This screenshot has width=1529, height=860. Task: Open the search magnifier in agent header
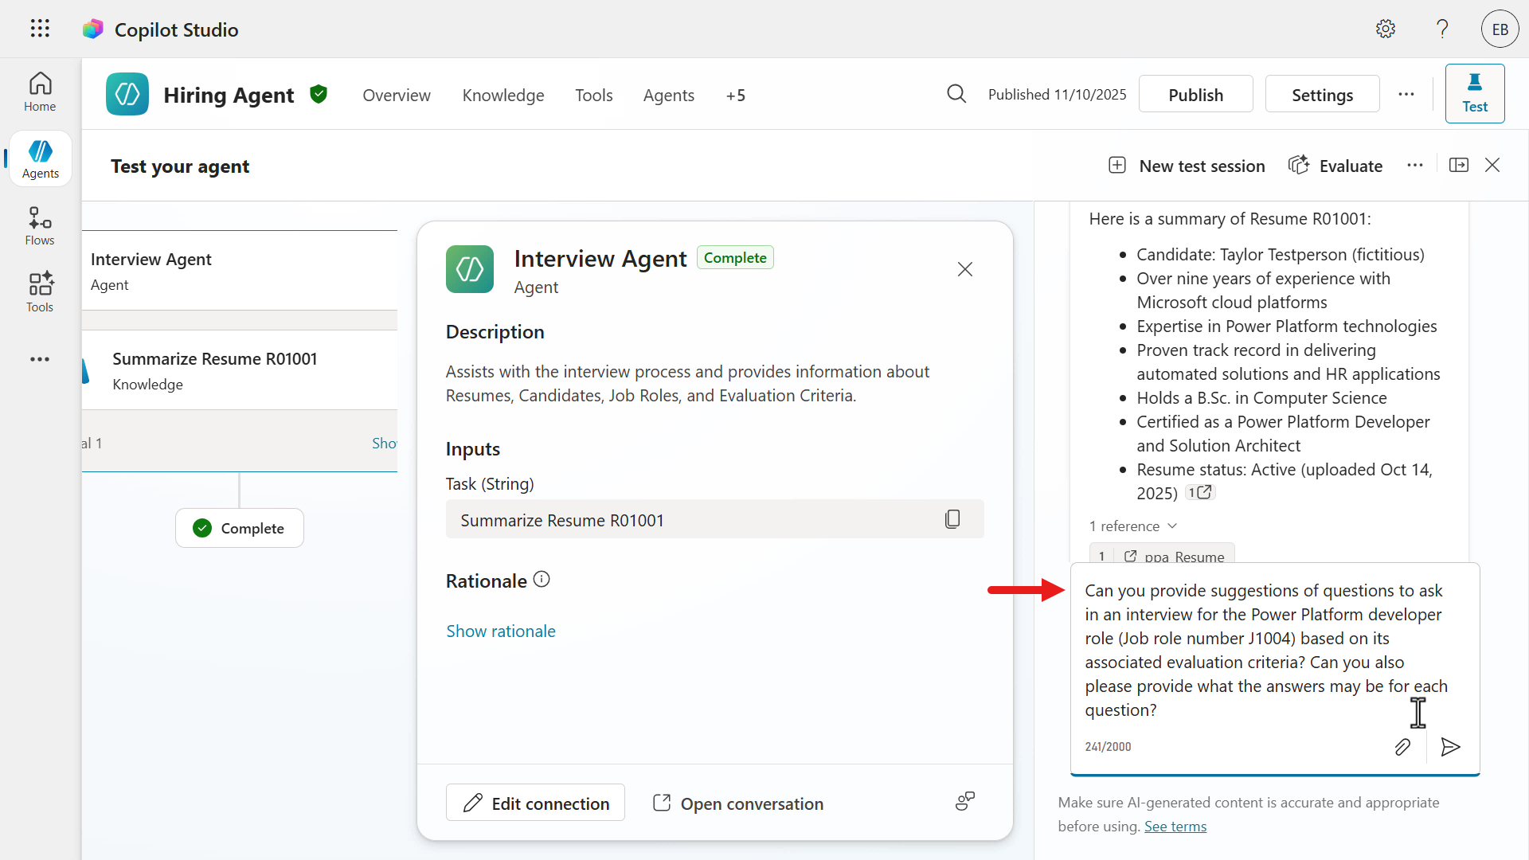click(x=956, y=94)
